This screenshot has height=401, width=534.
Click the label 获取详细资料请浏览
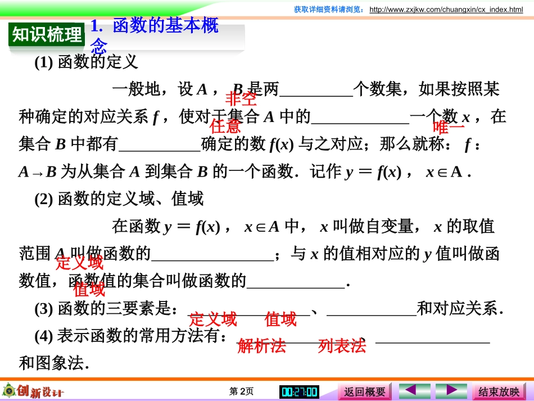pyautogui.click(x=329, y=10)
